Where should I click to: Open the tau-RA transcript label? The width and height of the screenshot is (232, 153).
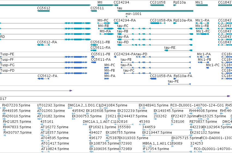pos(123,37)
